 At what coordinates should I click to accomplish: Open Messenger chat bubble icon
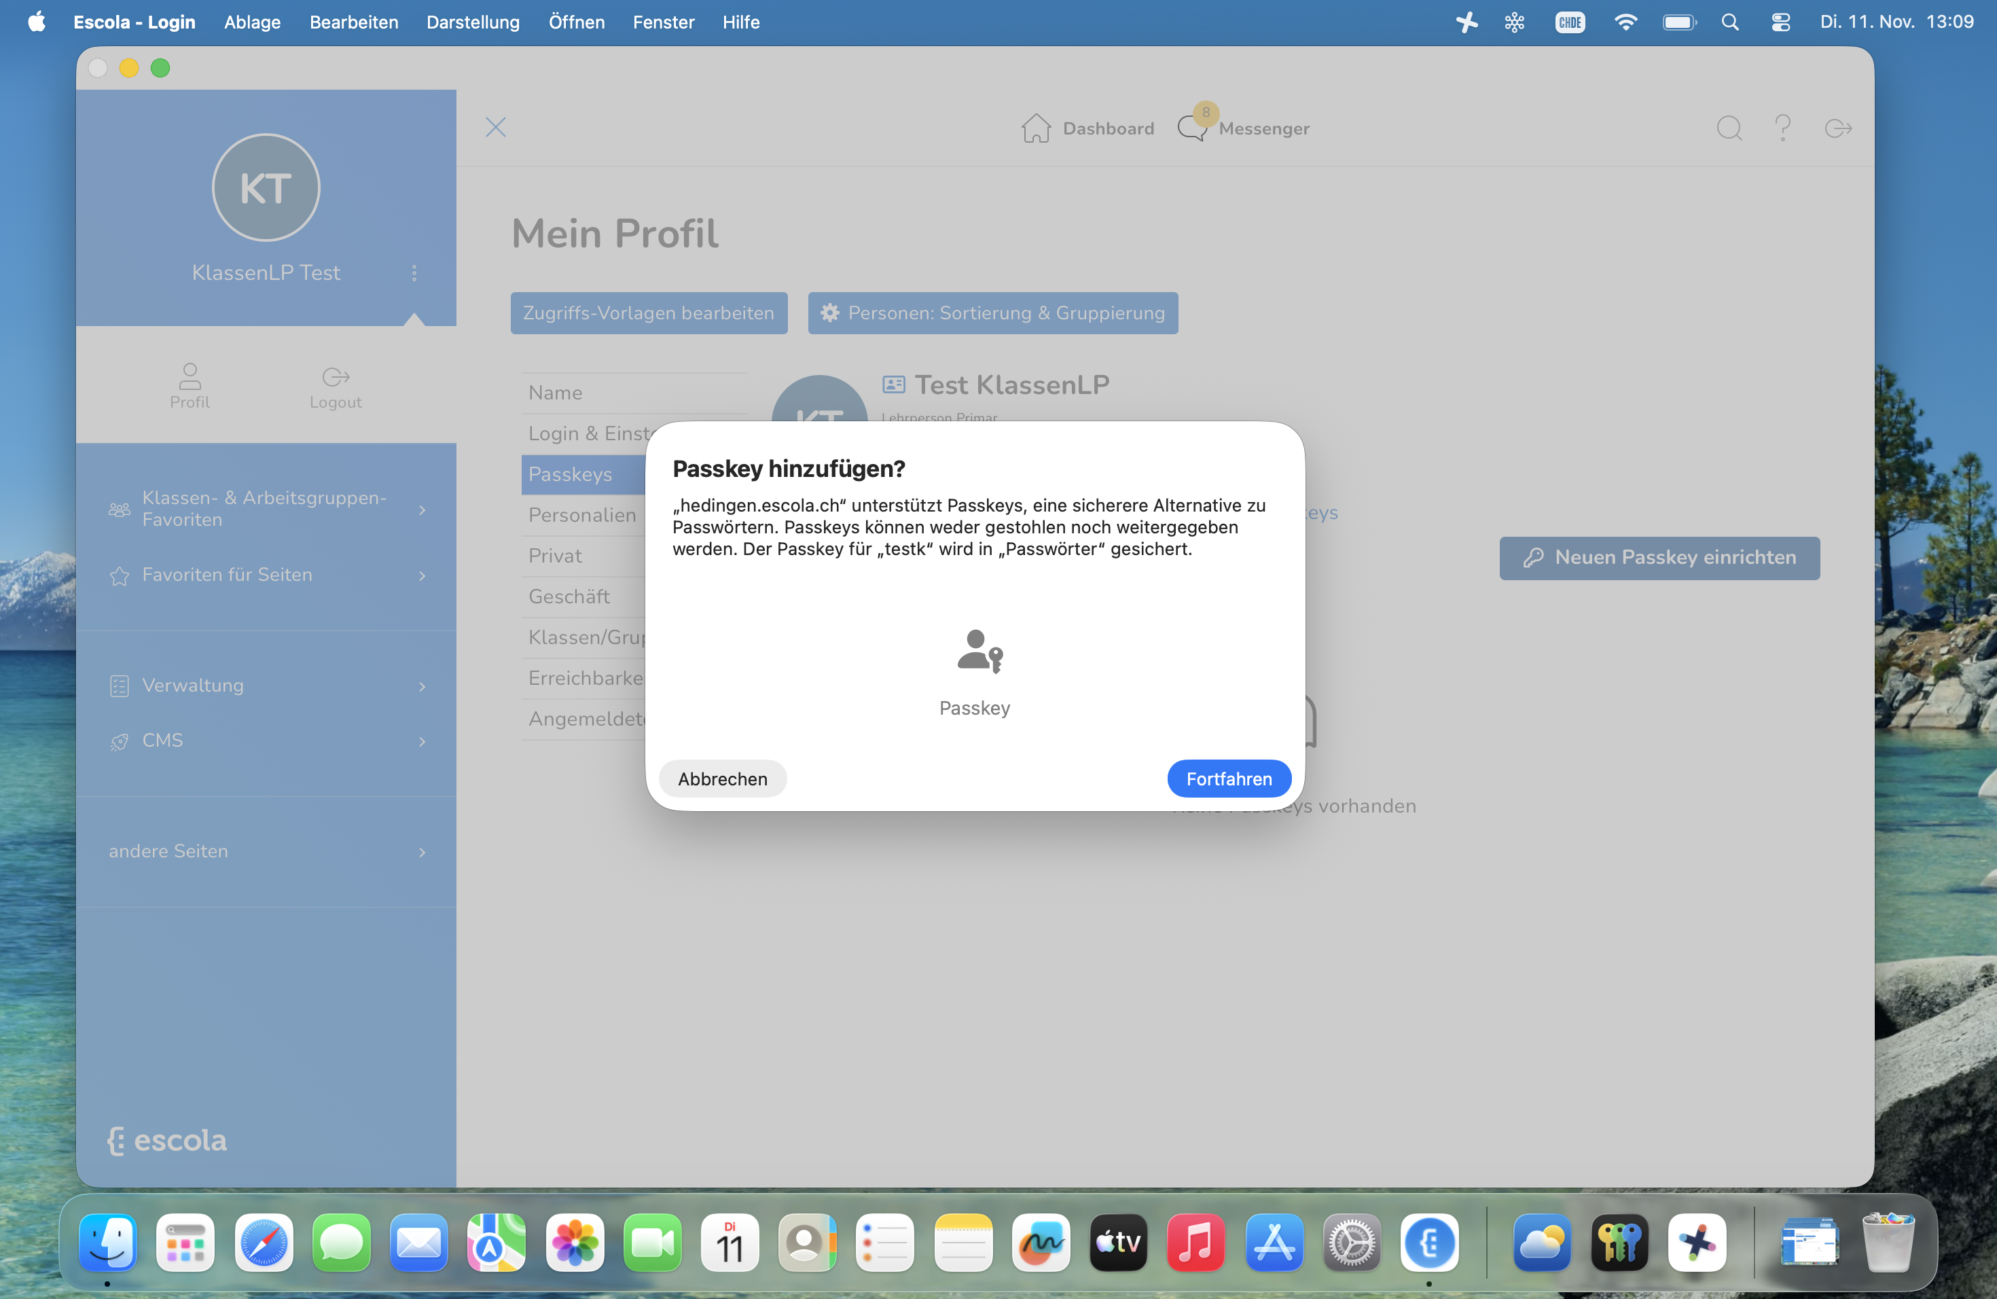[1191, 128]
